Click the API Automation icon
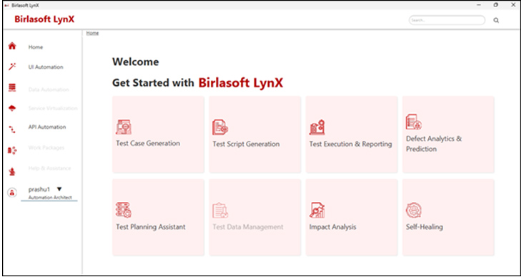 12,130
